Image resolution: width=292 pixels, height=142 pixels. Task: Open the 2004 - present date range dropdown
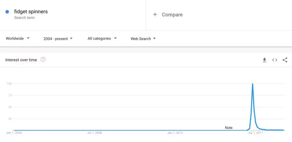(58, 39)
